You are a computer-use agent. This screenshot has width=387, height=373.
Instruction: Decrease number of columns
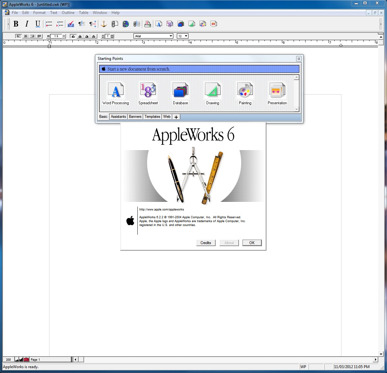103,36
